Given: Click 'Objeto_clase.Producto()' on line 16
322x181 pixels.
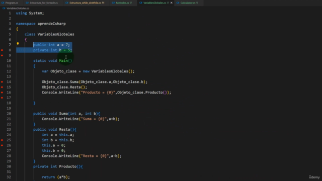Looking at the screenshot, I should coord(143,93).
